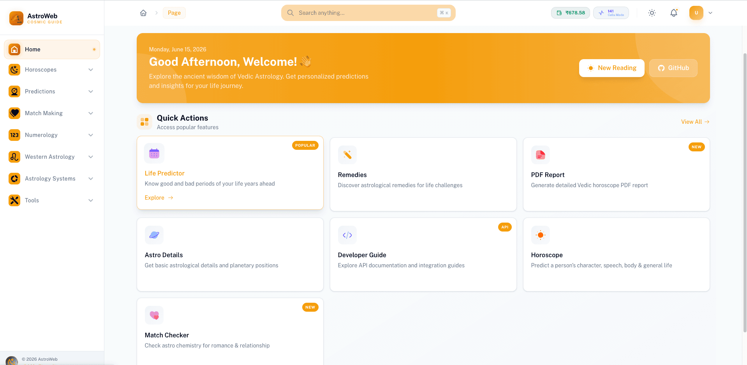Follow the View All link
This screenshot has height=365, width=747.
tap(695, 122)
